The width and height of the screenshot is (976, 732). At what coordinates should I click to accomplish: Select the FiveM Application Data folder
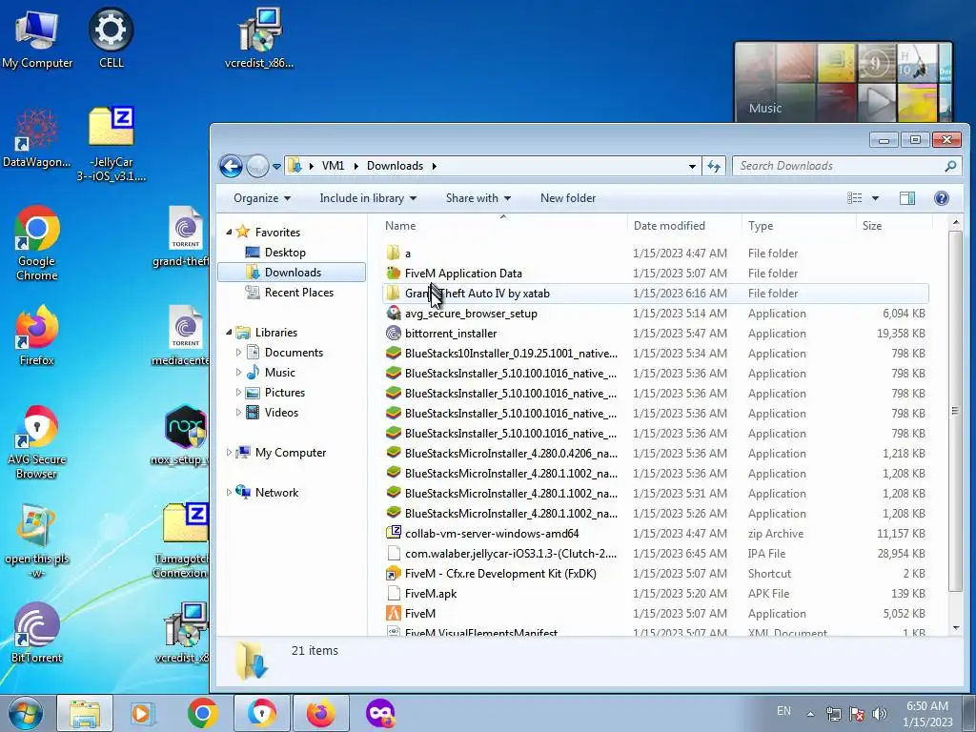[464, 274]
